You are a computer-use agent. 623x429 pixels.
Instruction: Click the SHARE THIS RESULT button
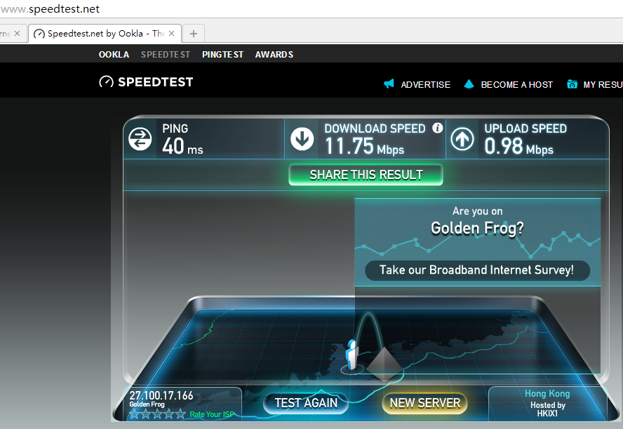click(x=366, y=175)
